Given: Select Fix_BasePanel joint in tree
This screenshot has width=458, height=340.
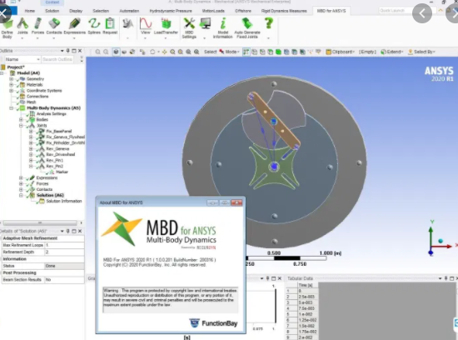Looking at the screenshot, I should click(x=59, y=132).
